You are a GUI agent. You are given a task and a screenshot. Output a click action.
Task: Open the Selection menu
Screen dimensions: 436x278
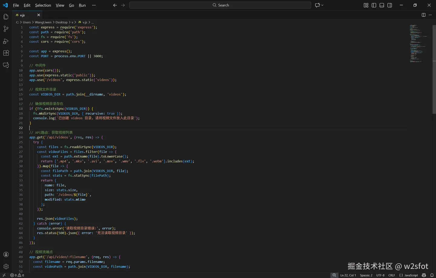[x=43, y=5]
